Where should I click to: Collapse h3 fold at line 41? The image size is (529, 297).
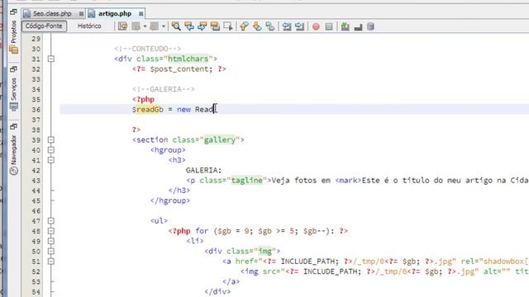coord(51,160)
